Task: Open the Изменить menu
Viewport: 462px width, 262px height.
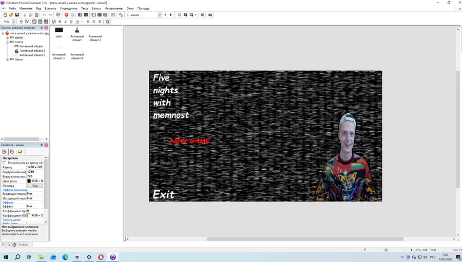Action: 26,9
